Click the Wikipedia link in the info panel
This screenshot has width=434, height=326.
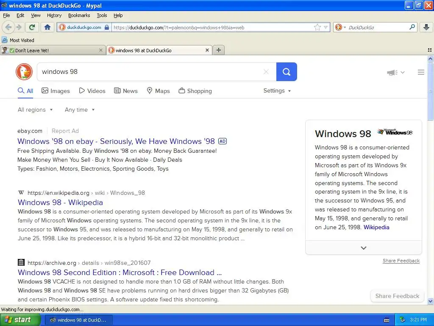coord(376,228)
